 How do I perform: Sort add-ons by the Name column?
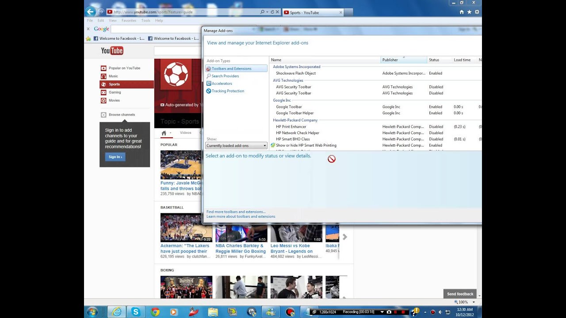(x=325, y=60)
